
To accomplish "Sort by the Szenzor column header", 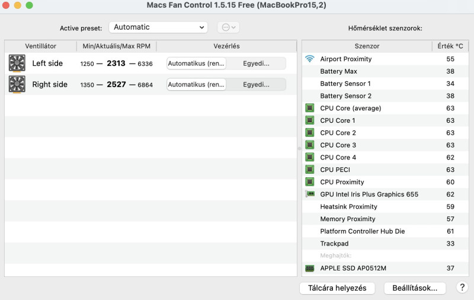I will coord(367,46).
